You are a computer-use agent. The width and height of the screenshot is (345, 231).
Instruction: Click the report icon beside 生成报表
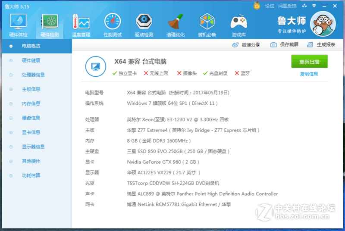coord(310,45)
